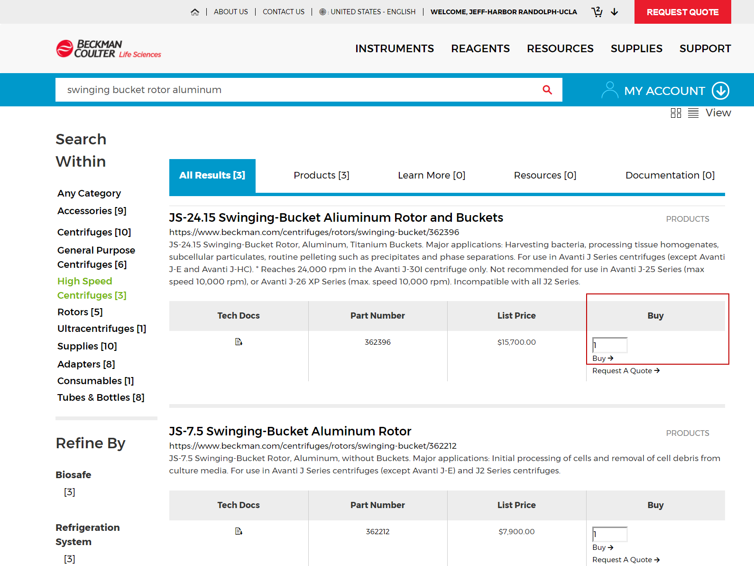The image size is (754, 566).
Task: Request a quote for part 362396
Action: [626, 371]
